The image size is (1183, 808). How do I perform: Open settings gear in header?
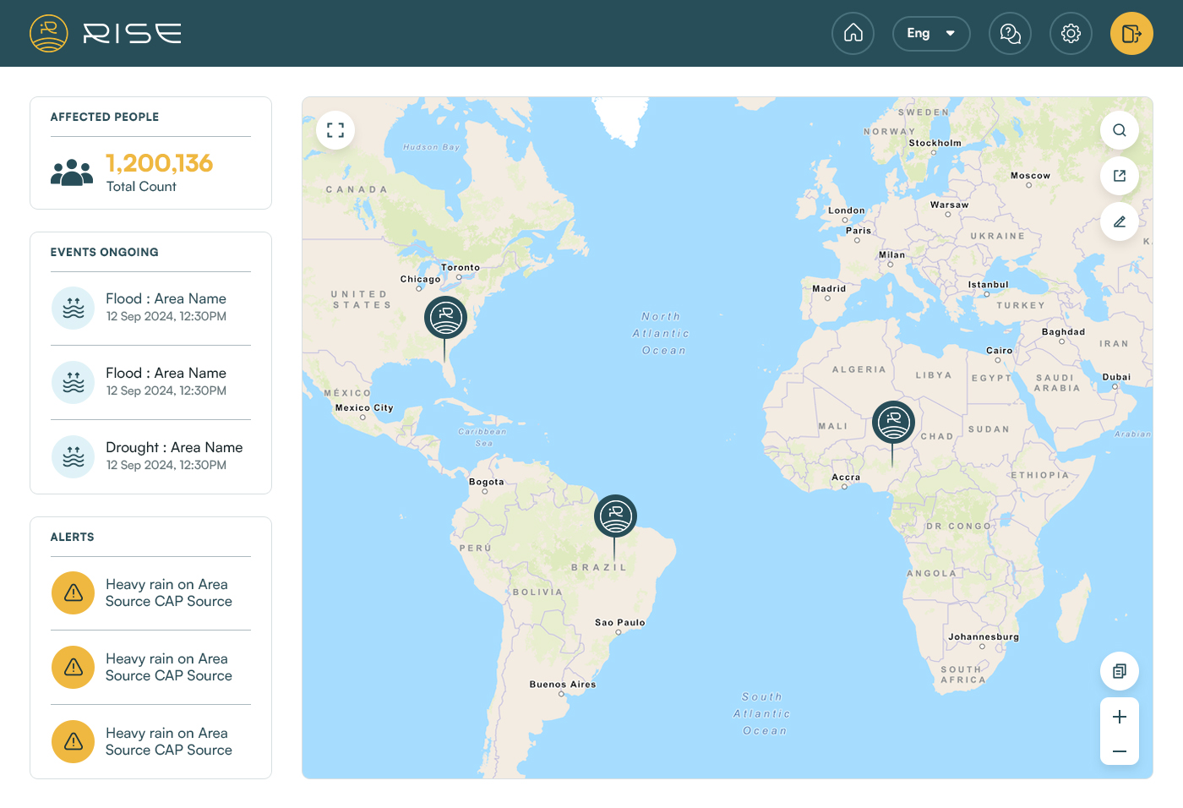[x=1071, y=34]
